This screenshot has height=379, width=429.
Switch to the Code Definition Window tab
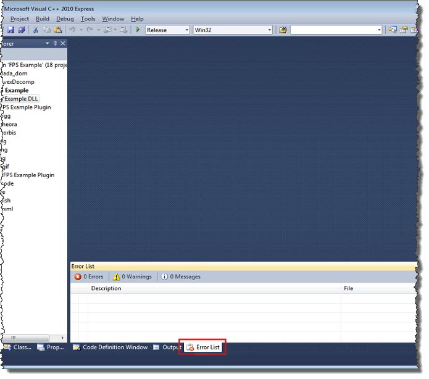click(x=110, y=347)
